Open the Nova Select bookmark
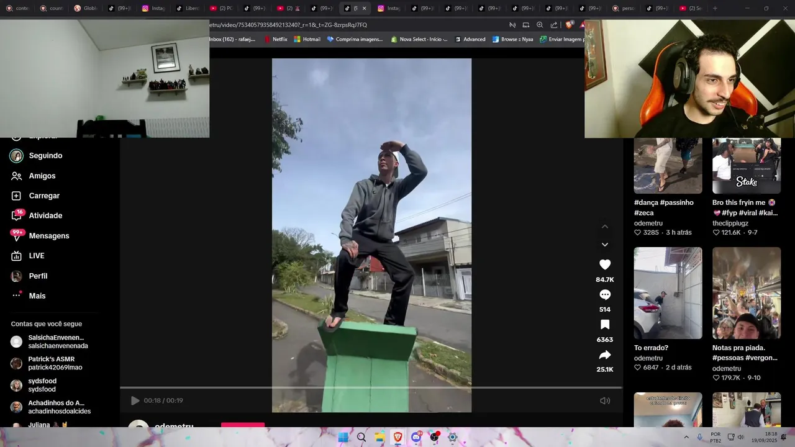 pos(419,39)
